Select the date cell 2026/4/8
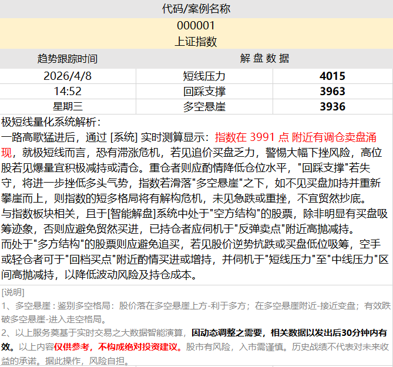The width and height of the screenshot is (393, 367). tap(68, 76)
